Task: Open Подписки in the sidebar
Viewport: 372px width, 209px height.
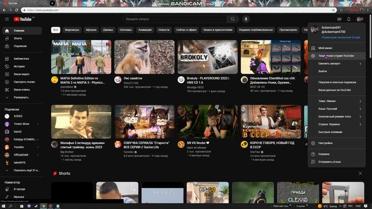Action: tap(22, 46)
